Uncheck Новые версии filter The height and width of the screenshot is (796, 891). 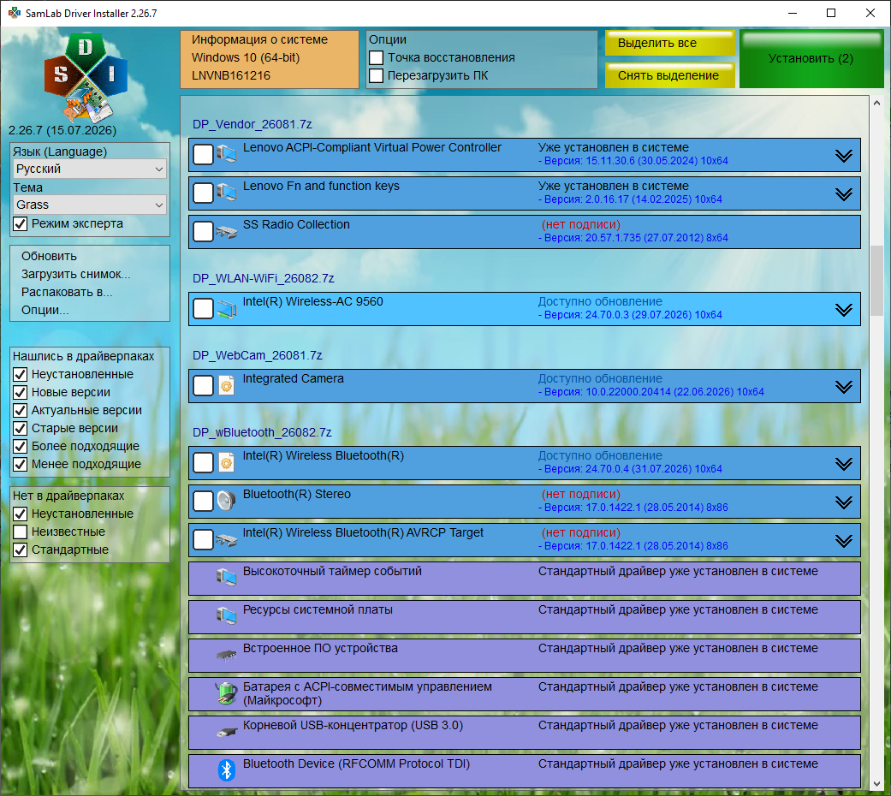click(21, 393)
